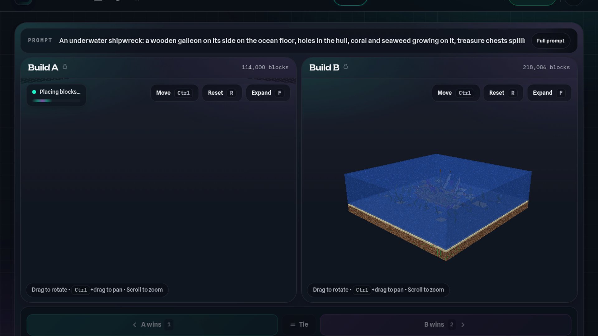The image size is (598, 336).
Task: Click the right chevron on B wins
Action: [463, 325]
